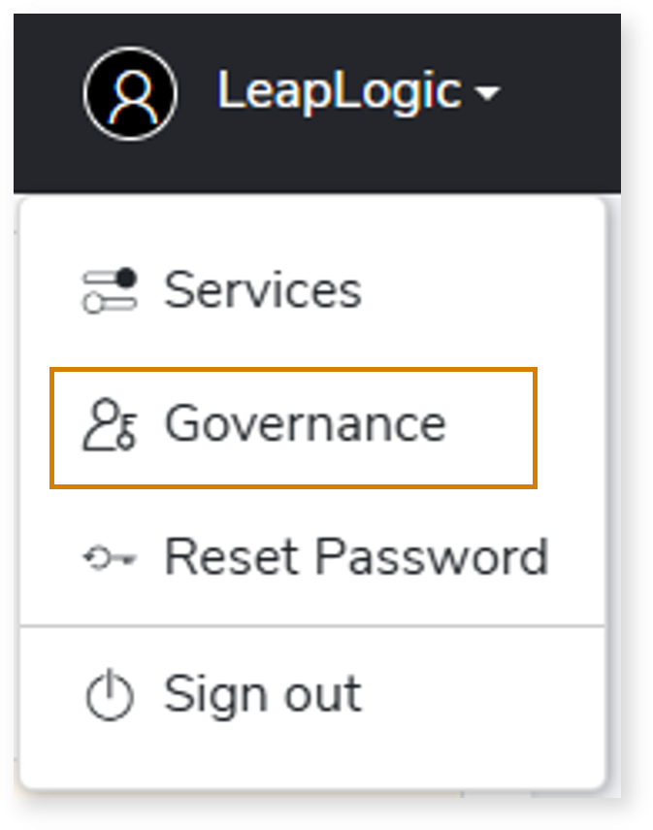Screen dimensions: 653x830
Task: Open Services from the user menu
Action: [262, 290]
